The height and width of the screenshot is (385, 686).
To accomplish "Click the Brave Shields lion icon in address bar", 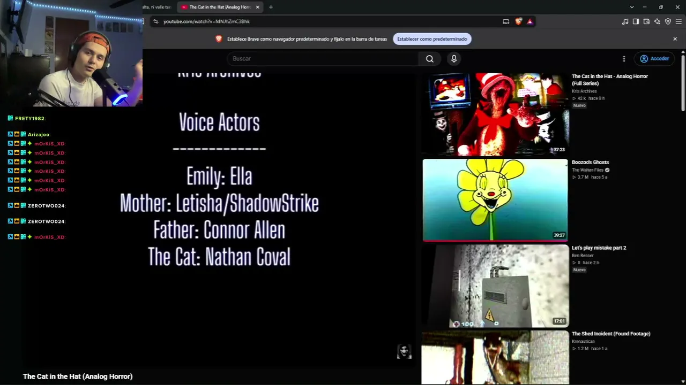I will pyautogui.click(x=518, y=21).
